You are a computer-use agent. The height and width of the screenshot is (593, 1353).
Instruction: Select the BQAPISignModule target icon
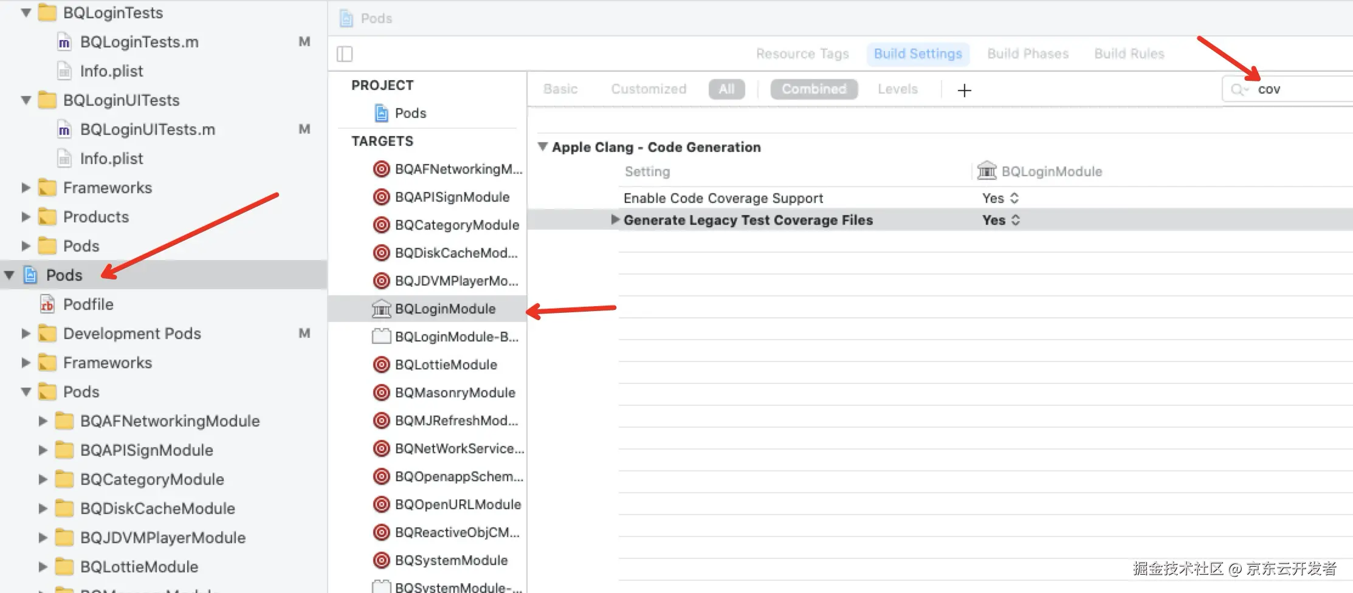[381, 197]
